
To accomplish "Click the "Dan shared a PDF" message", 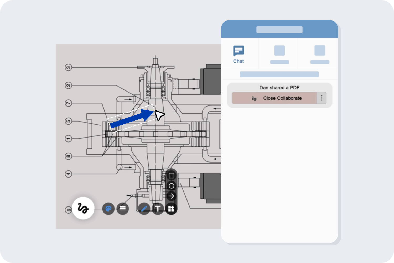I will 279,88.
